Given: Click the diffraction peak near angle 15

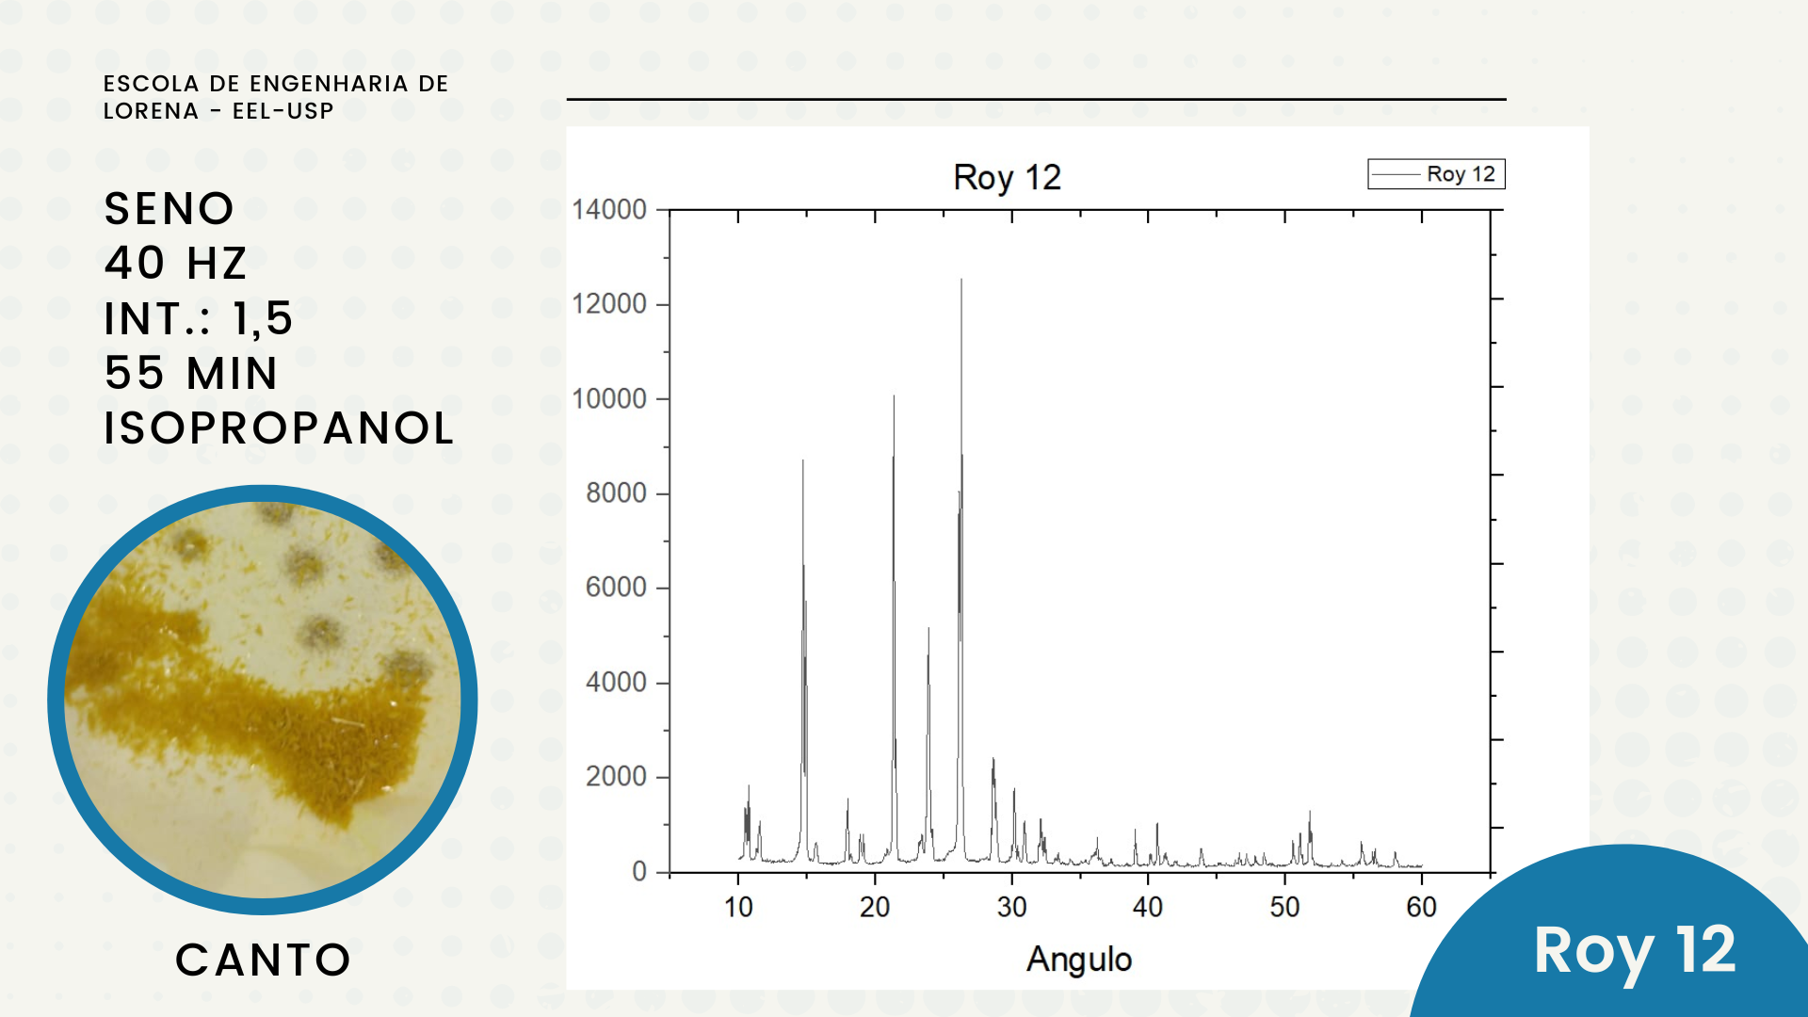Looking at the screenshot, I should point(803,659).
